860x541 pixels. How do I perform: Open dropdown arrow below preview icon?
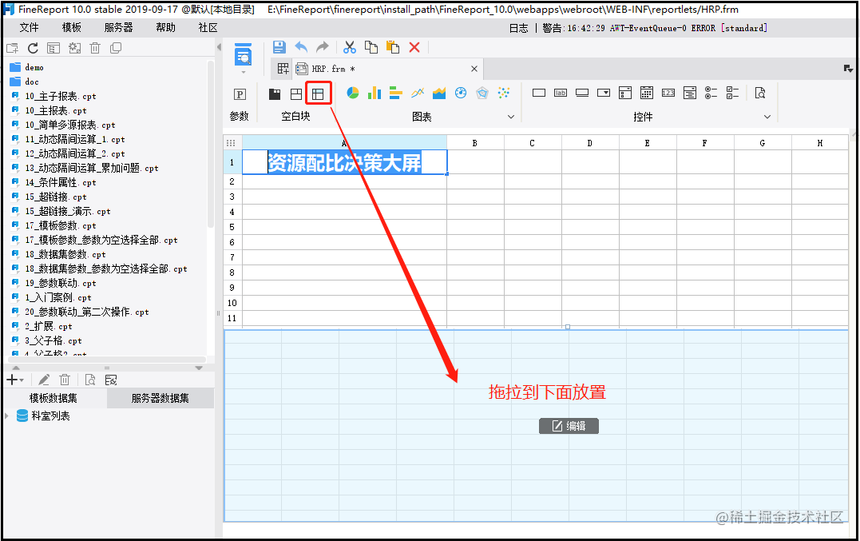point(243,72)
